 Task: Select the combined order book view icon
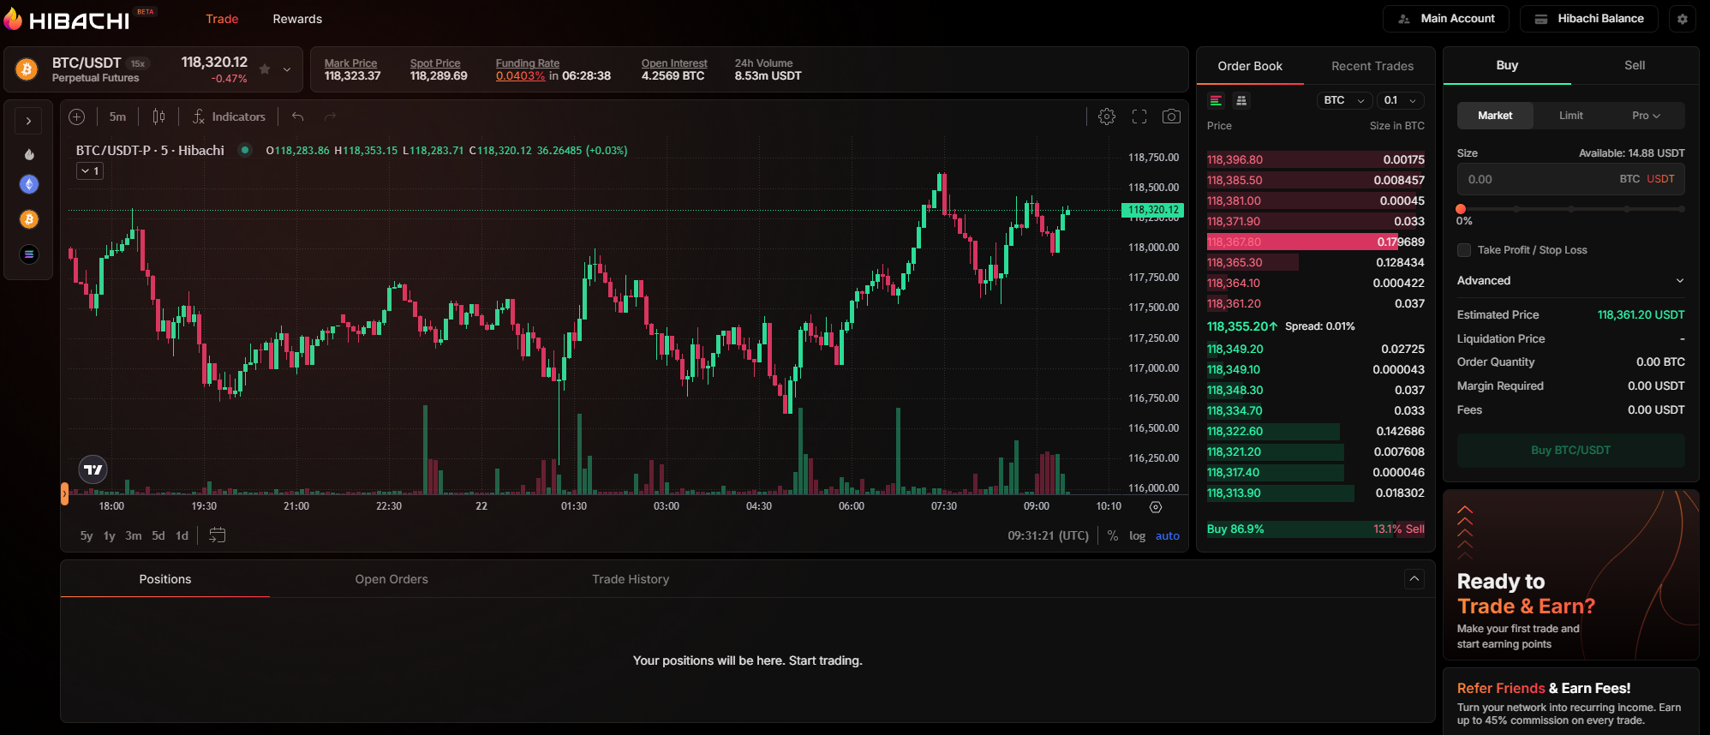(1216, 101)
